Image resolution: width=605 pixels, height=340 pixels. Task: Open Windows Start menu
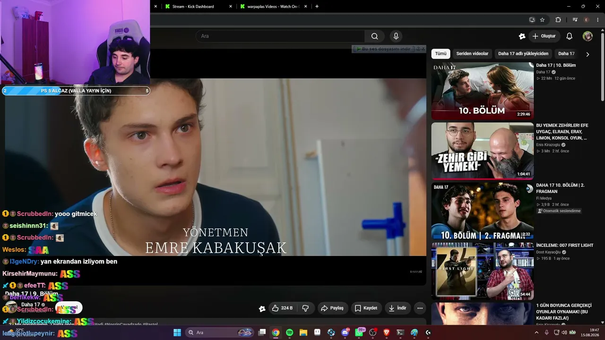coord(177,332)
